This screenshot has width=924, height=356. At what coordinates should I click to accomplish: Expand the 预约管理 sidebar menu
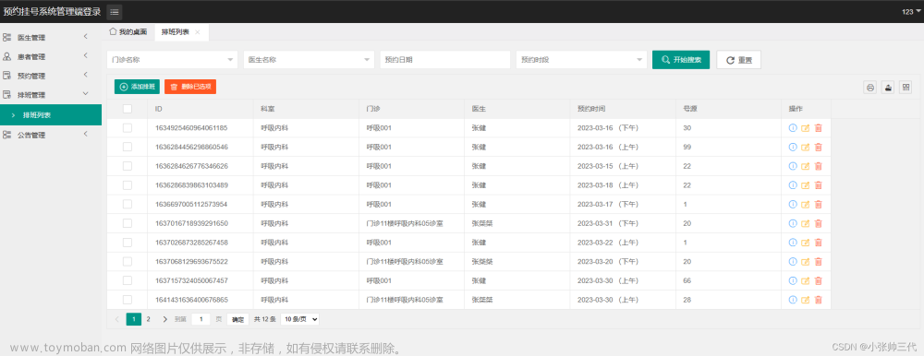coord(51,76)
